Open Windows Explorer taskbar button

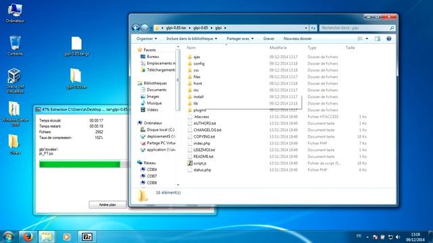(47, 237)
